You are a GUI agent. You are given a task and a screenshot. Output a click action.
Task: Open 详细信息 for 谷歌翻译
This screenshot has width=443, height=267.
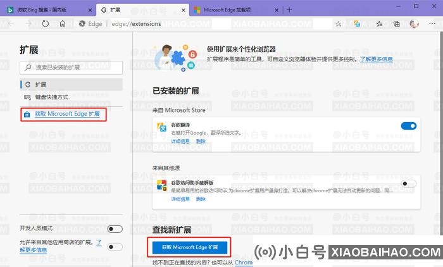180,141
